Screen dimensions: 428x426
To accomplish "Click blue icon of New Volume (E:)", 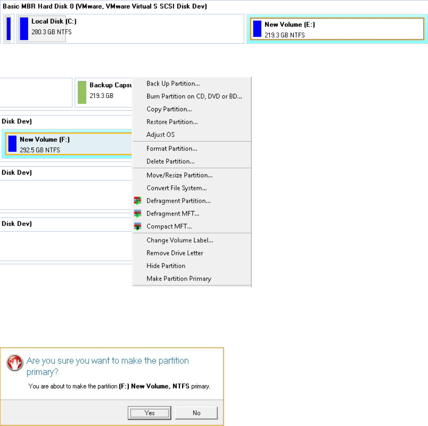I will point(257,29).
